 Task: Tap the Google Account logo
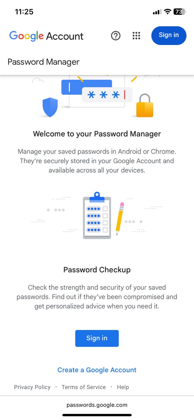tap(46, 36)
